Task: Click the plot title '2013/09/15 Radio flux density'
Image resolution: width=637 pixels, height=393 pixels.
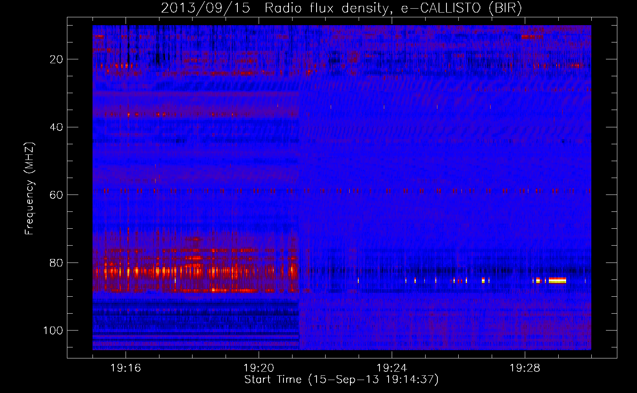Action: point(341,8)
